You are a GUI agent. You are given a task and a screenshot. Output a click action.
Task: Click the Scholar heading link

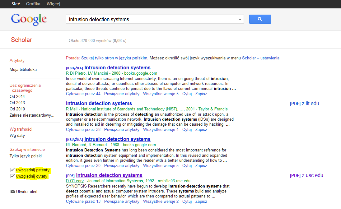pos(21,40)
